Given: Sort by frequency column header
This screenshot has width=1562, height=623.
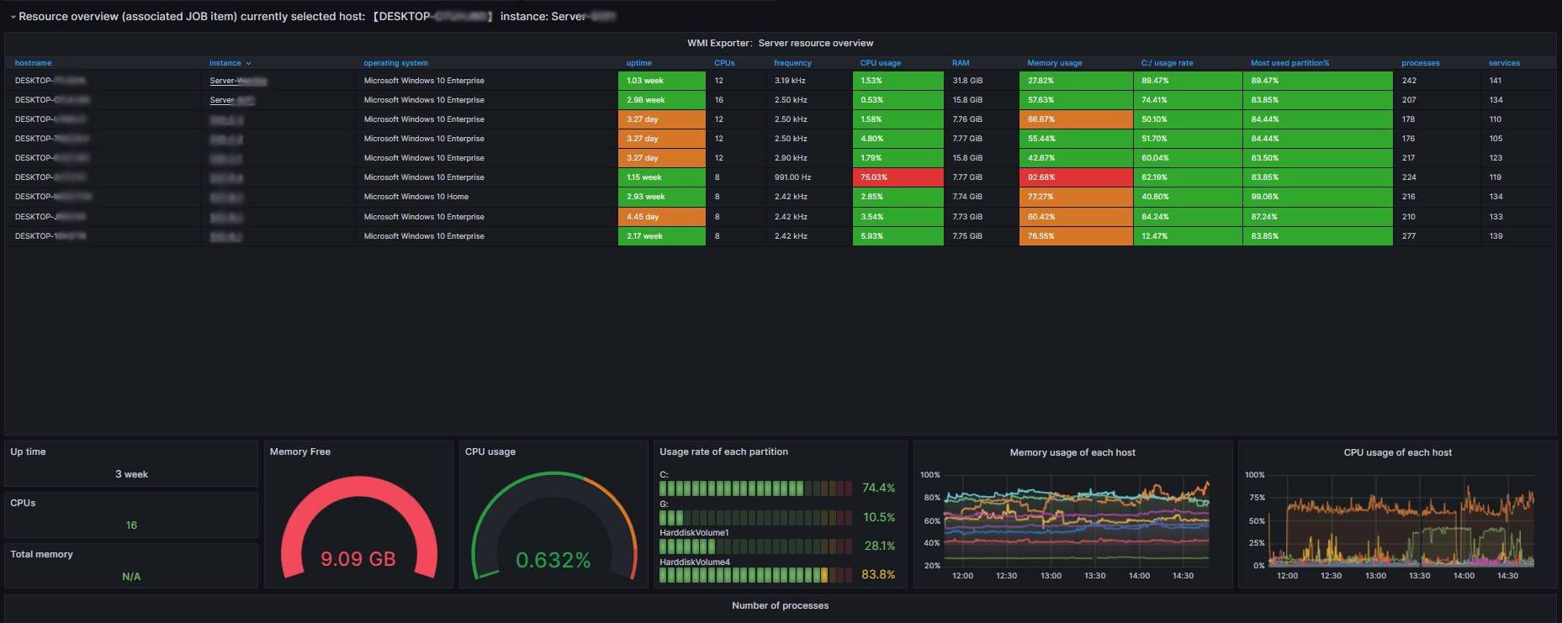Looking at the screenshot, I should click(792, 63).
